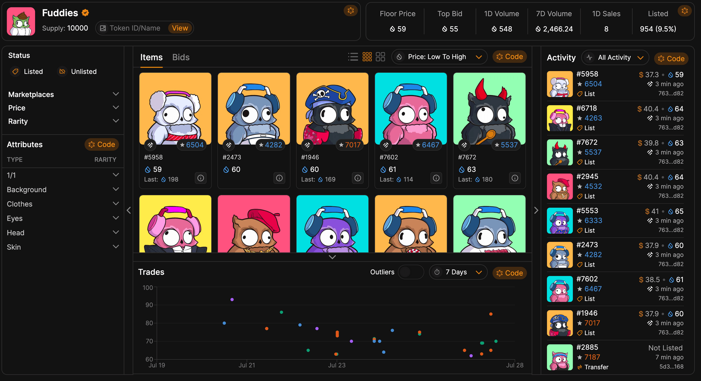Viewport: 701px width, 381px height.
Task: Toggle the Outliers switch in Trades chart
Action: pyautogui.click(x=409, y=272)
